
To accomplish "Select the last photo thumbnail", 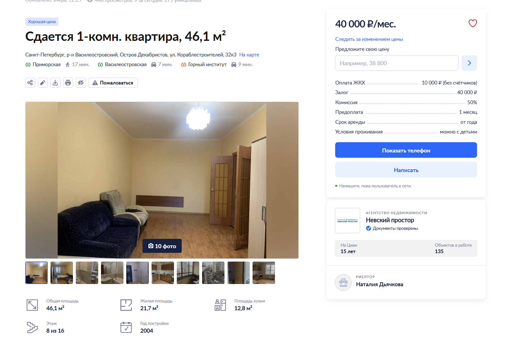I will [264, 273].
